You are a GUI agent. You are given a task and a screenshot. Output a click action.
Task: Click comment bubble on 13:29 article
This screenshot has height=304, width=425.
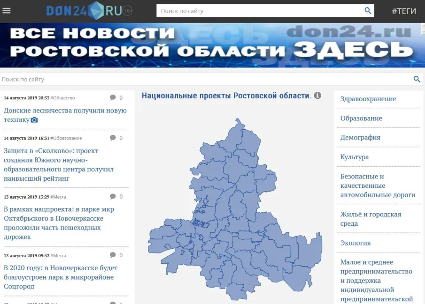[x=113, y=196]
